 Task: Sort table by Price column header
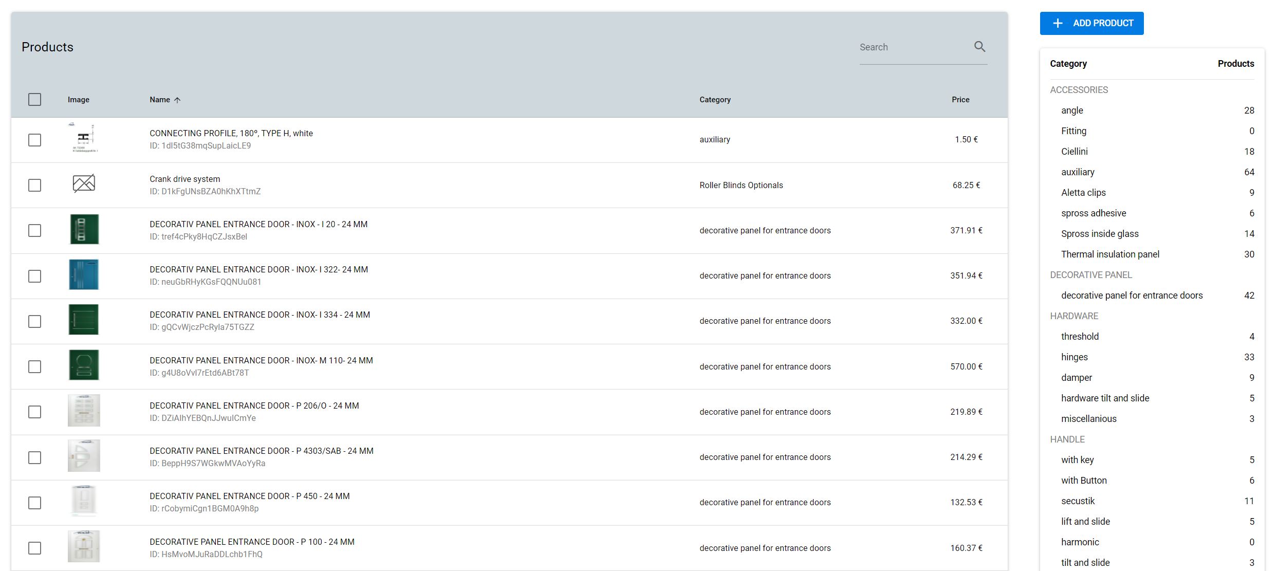click(x=960, y=100)
